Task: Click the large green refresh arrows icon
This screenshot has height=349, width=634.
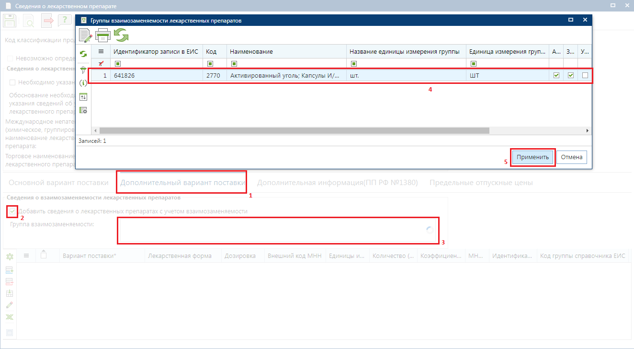Action: pos(121,35)
